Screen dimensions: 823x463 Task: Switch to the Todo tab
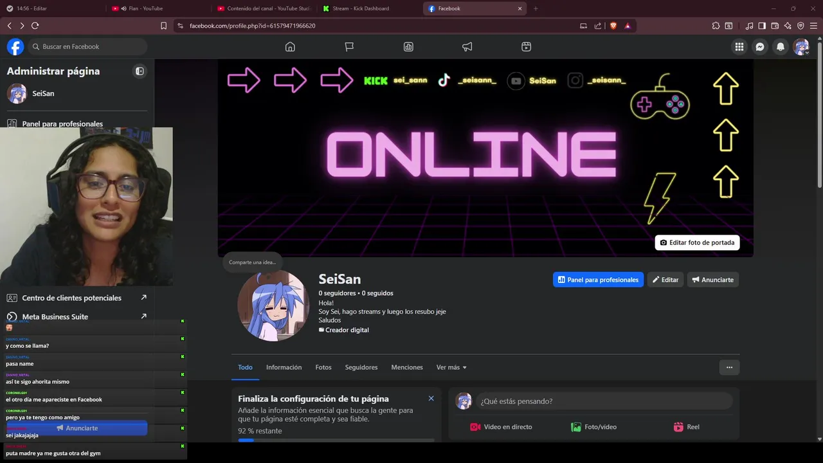coord(245,367)
